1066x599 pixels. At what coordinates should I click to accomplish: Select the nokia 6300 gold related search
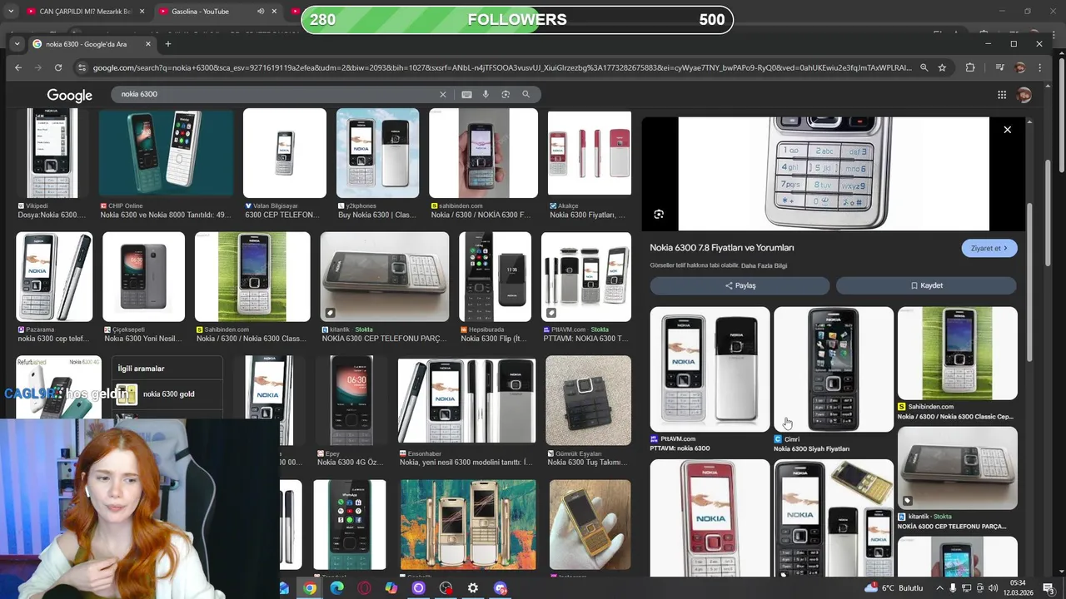click(169, 394)
